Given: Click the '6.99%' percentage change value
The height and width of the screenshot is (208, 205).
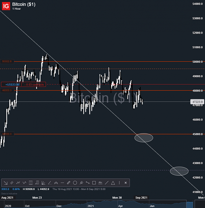Looking at the screenshot, I should [x=16, y=189].
